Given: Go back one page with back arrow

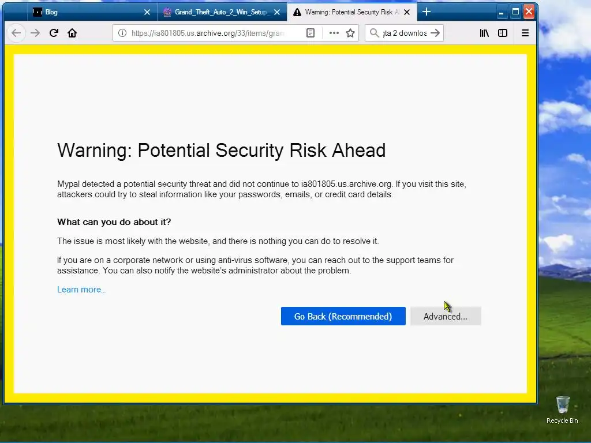Looking at the screenshot, I should click(x=16, y=33).
